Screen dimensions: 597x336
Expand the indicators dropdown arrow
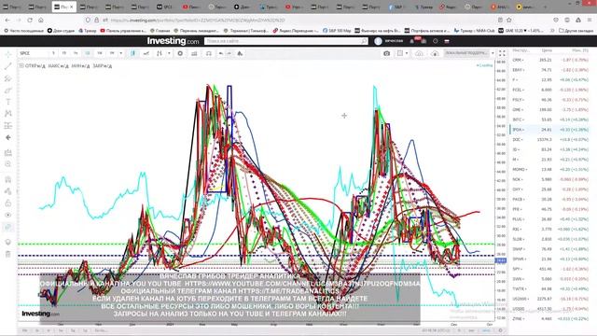coord(169,53)
